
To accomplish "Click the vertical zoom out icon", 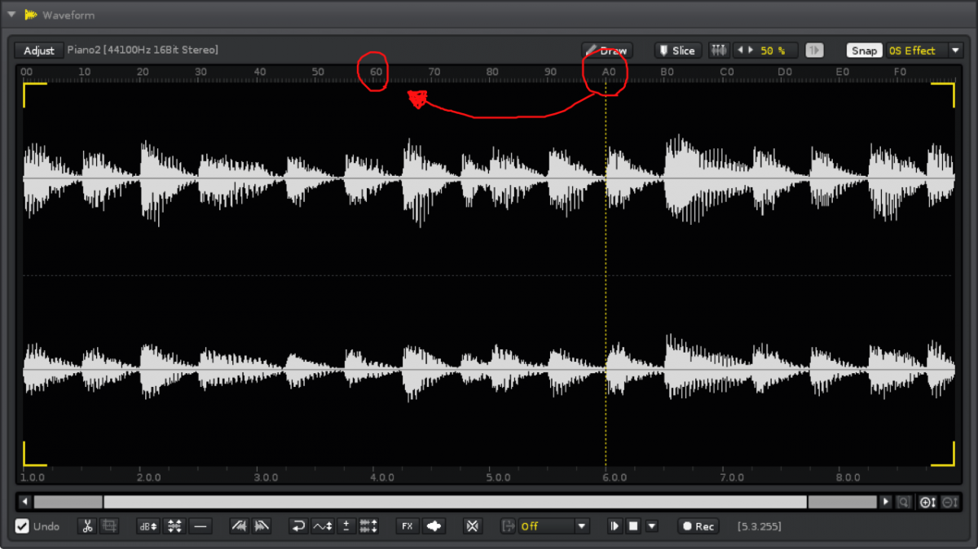I will (x=949, y=502).
